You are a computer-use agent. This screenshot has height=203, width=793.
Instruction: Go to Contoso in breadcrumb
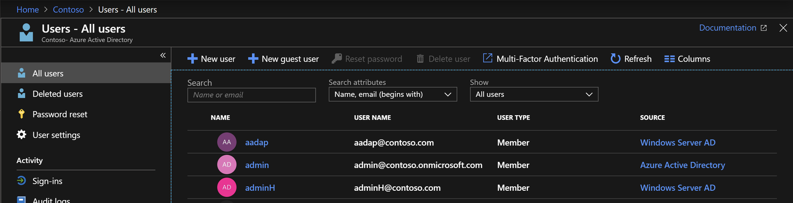69,9
